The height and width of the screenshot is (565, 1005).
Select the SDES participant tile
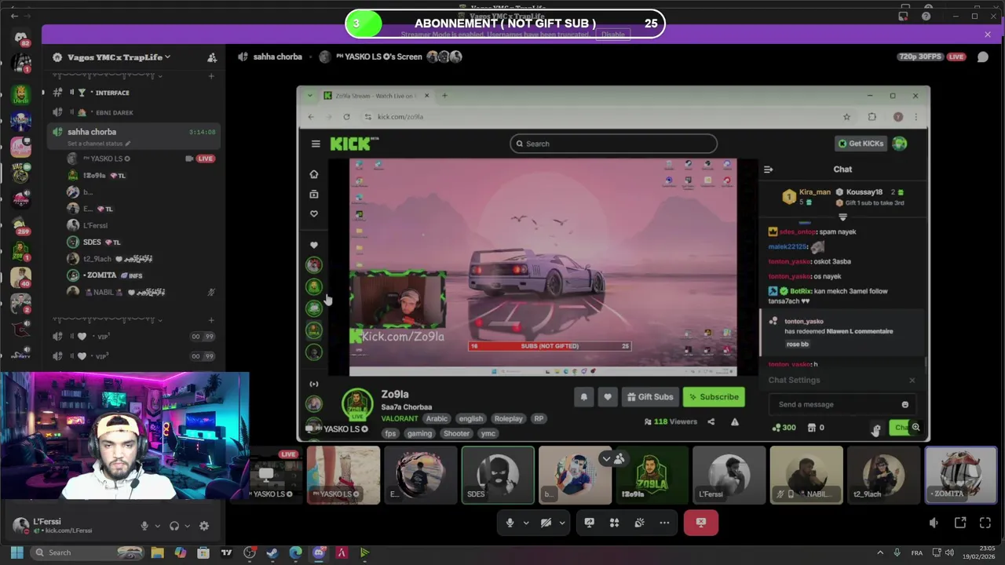[x=498, y=475]
